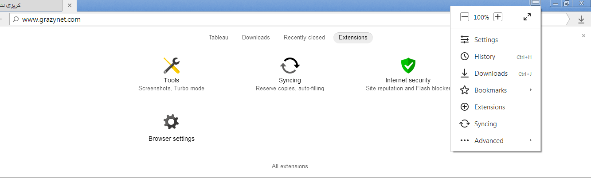Switch to the Recently closed tab
The height and width of the screenshot is (178, 591).
pos(304,38)
